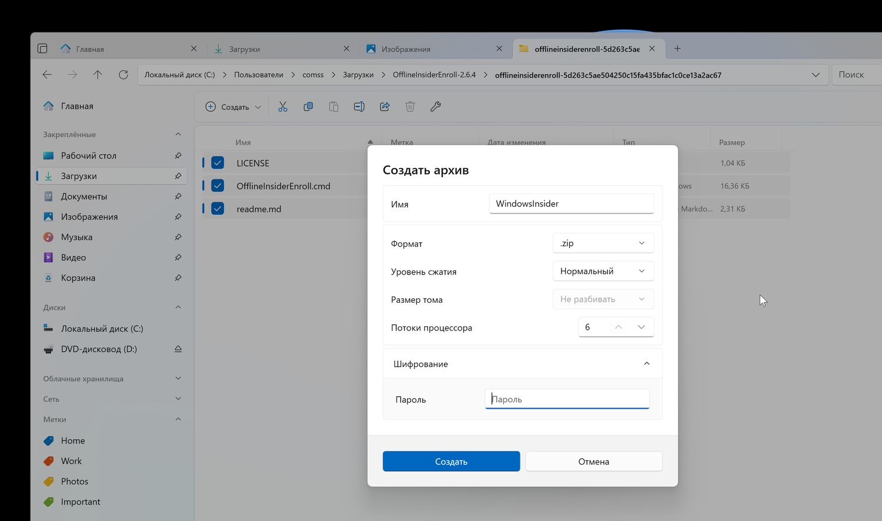The width and height of the screenshot is (882, 521).
Task: Collapse the Метки sidebar section
Action: point(178,419)
